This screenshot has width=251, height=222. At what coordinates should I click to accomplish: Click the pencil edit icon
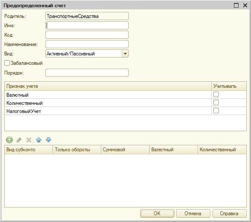[x=19, y=140]
